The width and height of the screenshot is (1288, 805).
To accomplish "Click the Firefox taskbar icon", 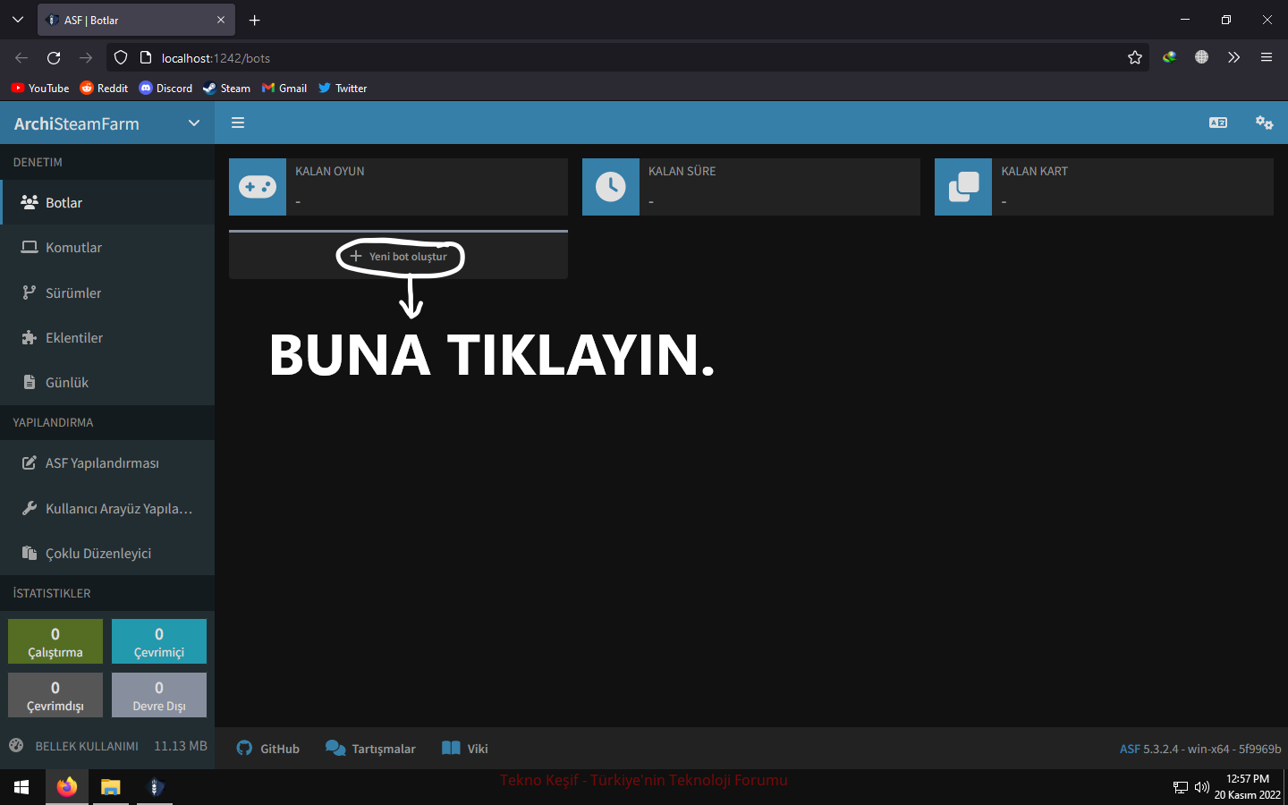I will pyautogui.click(x=67, y=787).
